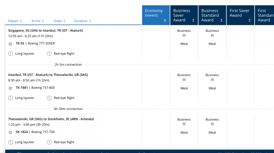Sort flights by Arrive time
This screenshot has height=153, width=274.
(38, 21)
